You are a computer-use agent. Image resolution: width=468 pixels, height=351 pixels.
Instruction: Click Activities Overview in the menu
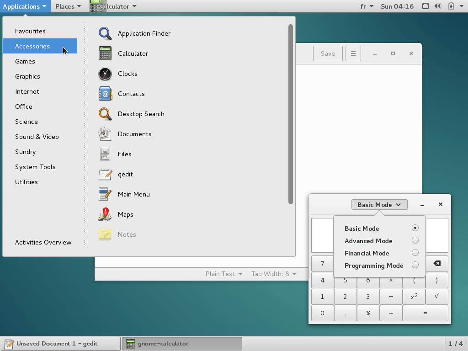[x=43, y=242]
